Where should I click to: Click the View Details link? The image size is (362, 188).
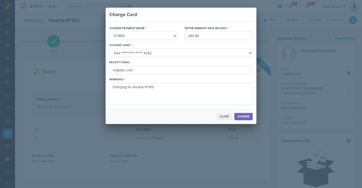344,39
